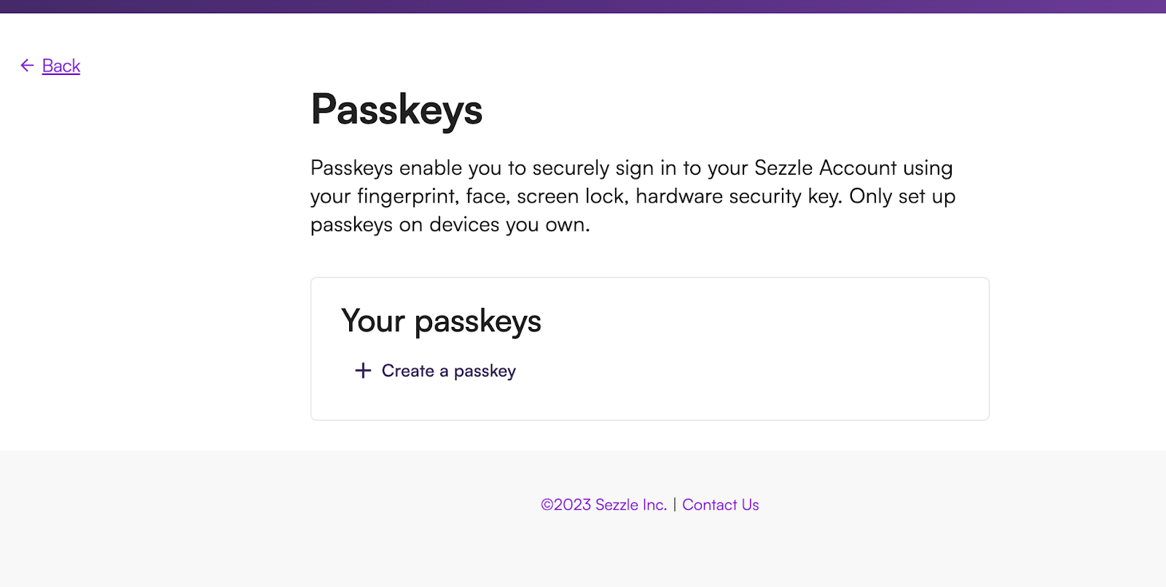Click the word Sezzle in the footer
The width and height of the screenshot is (1166, 587).
(617, 505)
